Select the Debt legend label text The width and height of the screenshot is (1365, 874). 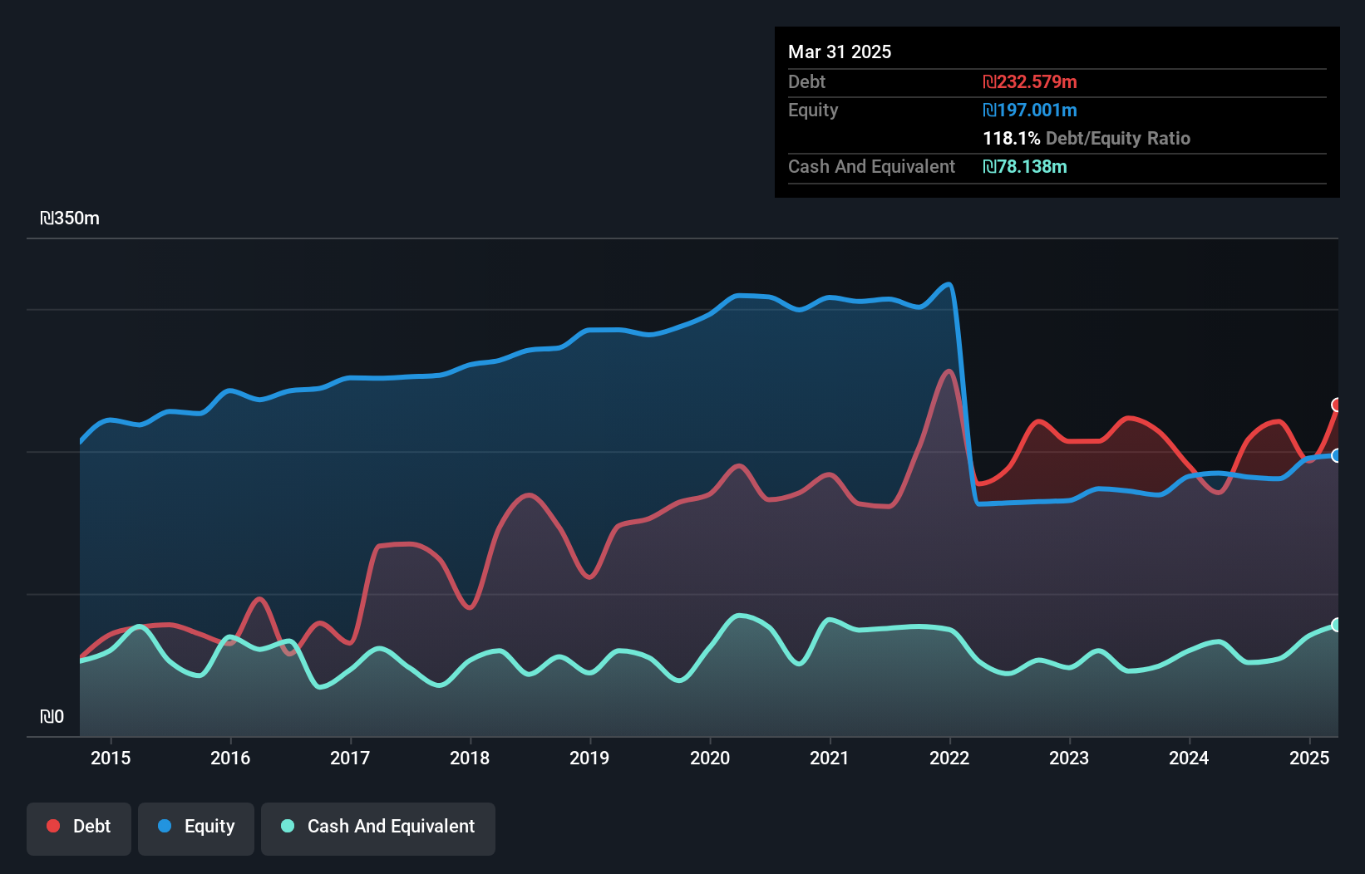click(91, 826)
